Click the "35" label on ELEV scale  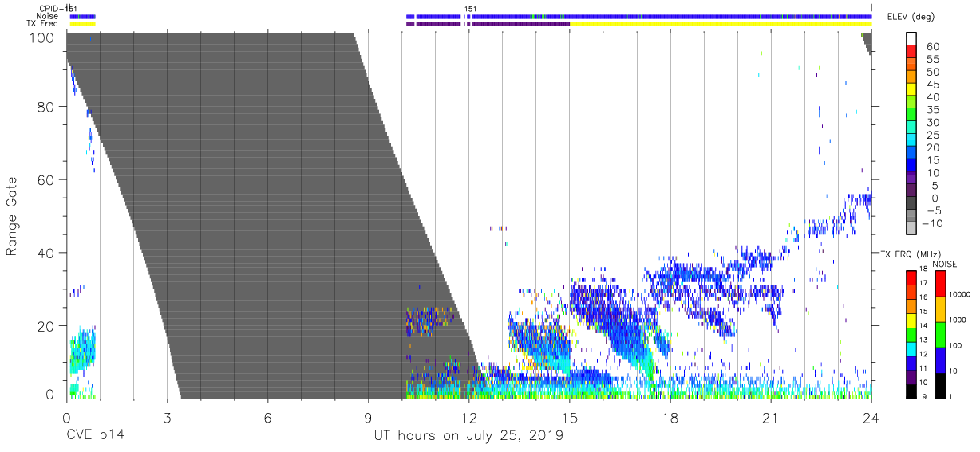(932, 110)
